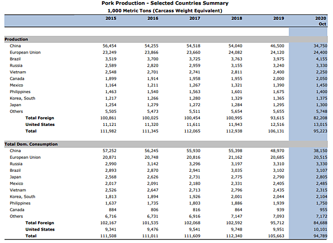This screenshot has height=243, width=333.
Task: Click Others production value 5,655
Action: pos(278,111)
